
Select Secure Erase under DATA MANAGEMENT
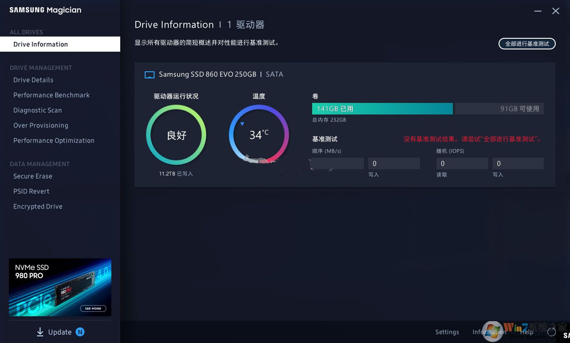coord(33,176)
